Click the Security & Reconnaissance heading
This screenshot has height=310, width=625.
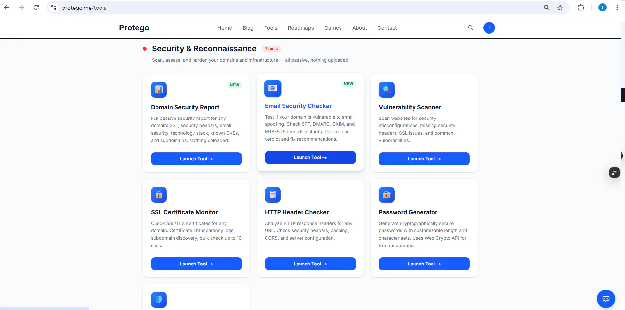204,49
